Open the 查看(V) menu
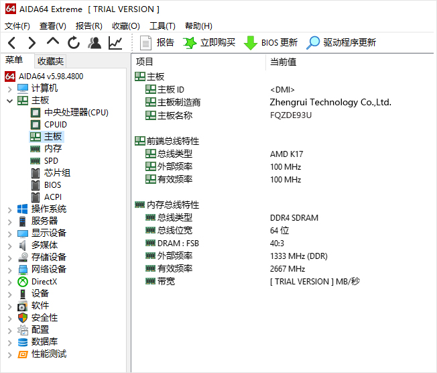Viewport: 437px width, 373px height. coord(53,26)
